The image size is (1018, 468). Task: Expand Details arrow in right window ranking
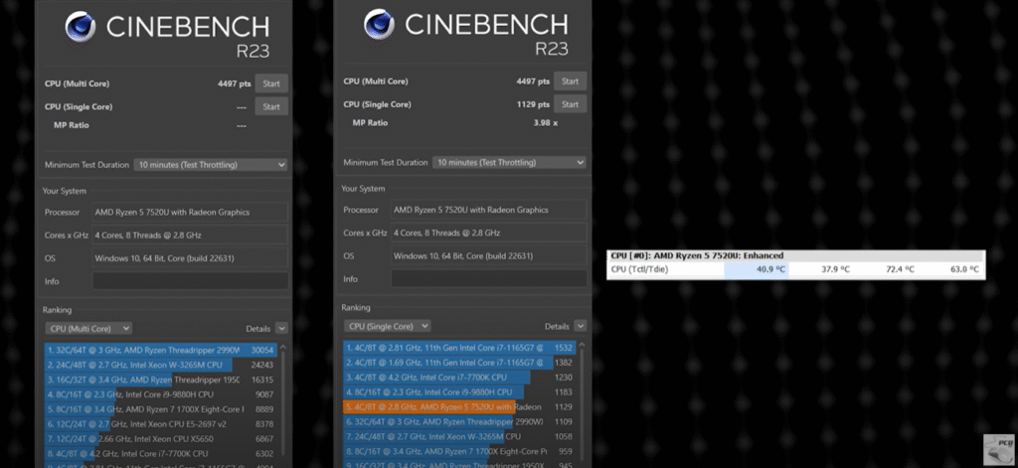[580, 326]
